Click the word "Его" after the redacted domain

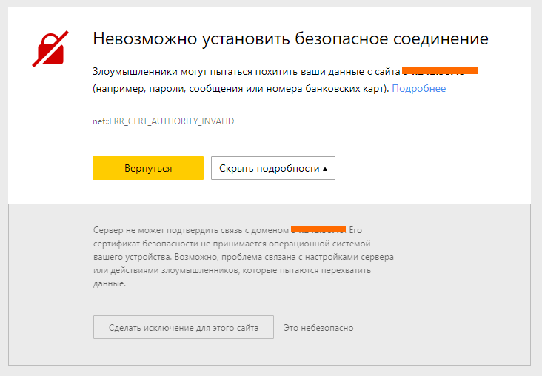(x=356, y=229)
